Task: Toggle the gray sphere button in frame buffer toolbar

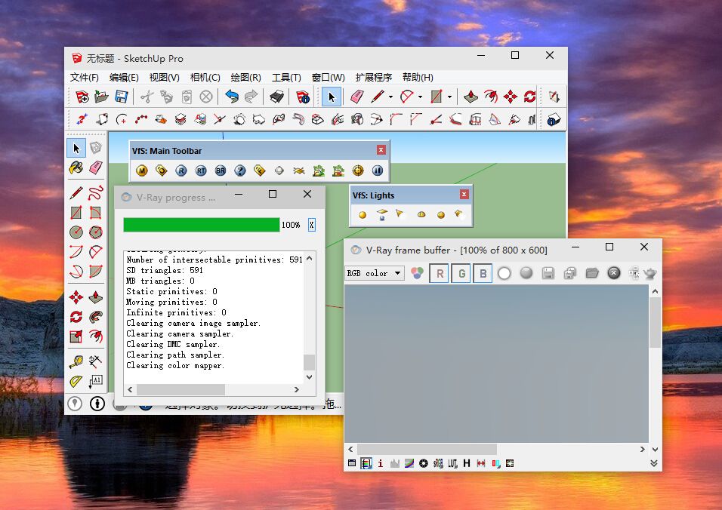Action: pyautogui.click(x=526, y=273)
